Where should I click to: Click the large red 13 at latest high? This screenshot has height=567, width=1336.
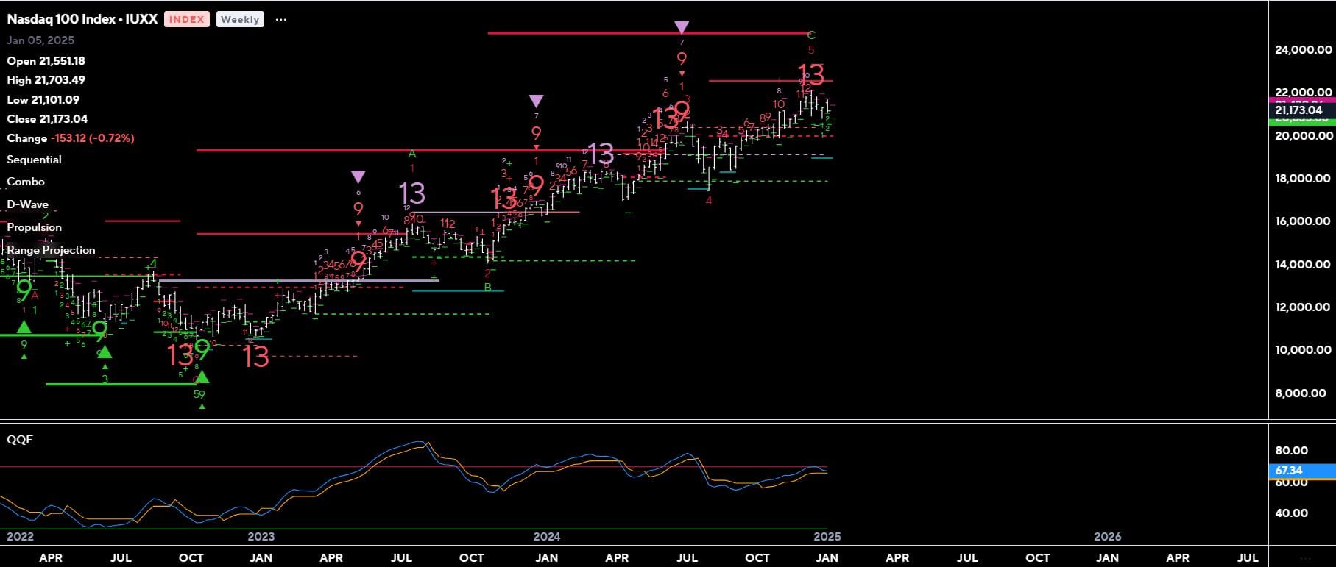pyautogui.click(x=810, y=74)
